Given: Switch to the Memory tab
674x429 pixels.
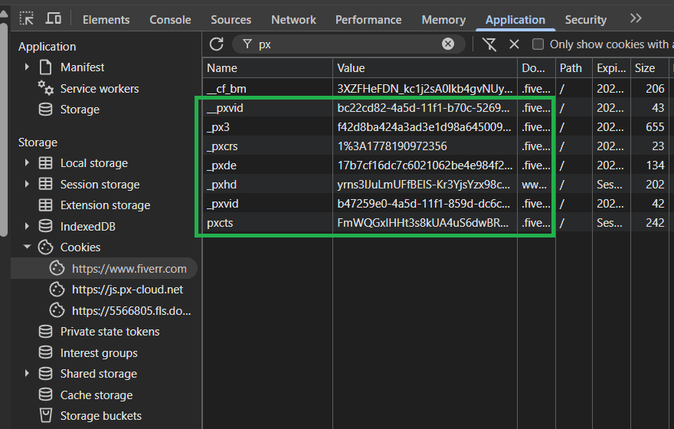Looking at the screenshot, I should click(443, 20).
